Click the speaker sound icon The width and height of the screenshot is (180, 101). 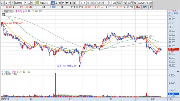coord(32,3)
